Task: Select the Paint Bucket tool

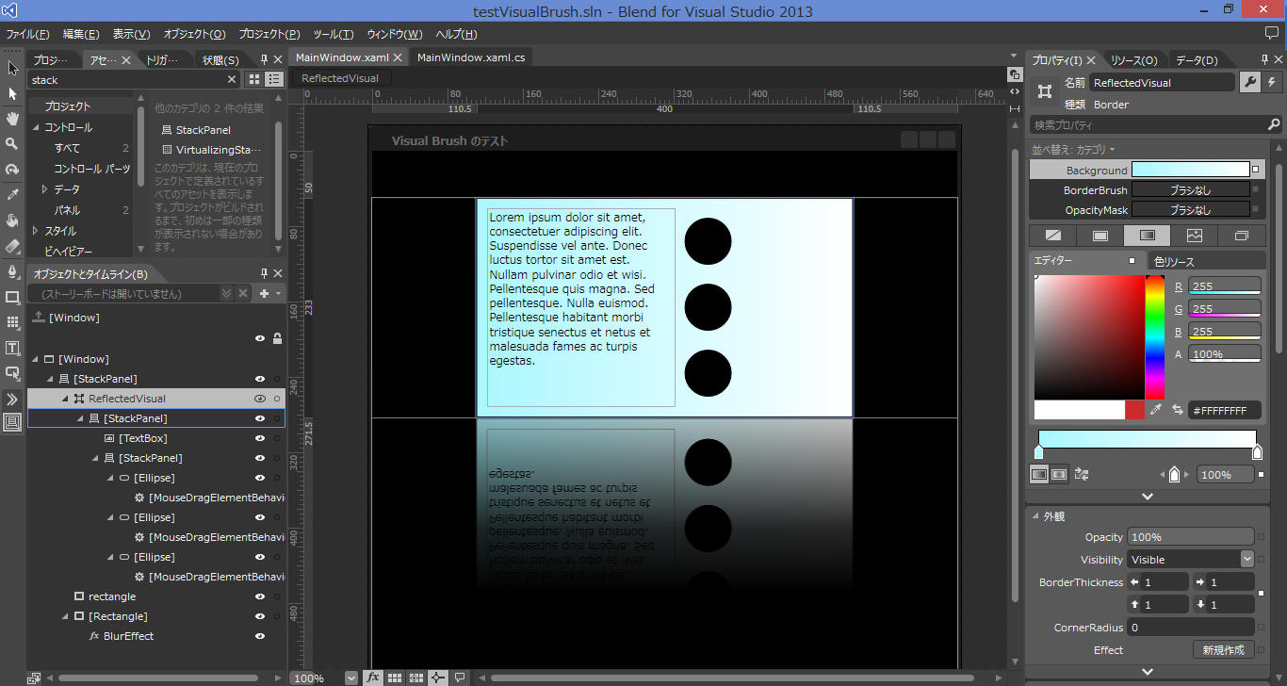Action: (12, 220)
